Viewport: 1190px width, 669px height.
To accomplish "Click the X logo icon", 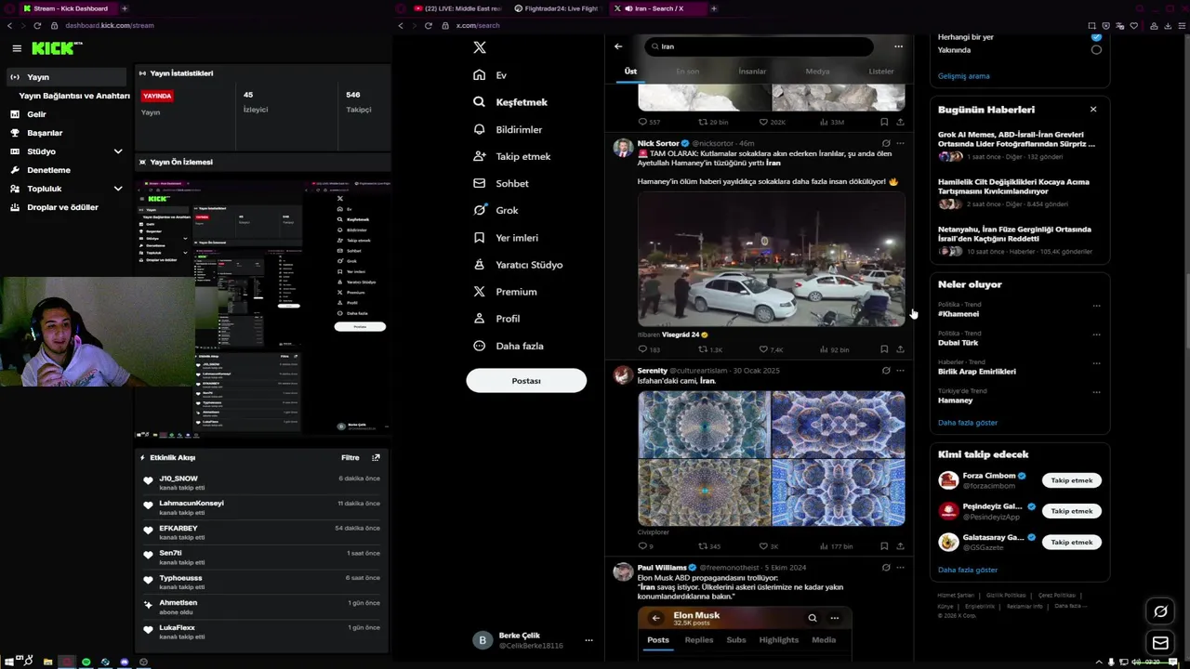I will pos(479,47).
